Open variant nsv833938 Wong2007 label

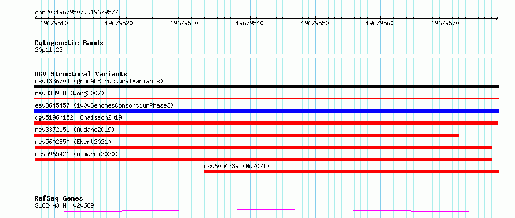click(x=69, y=93)
